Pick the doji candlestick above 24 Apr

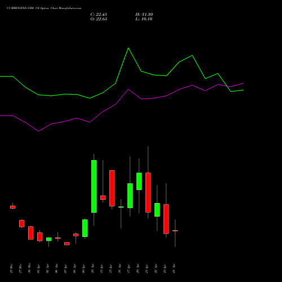click(175, 231)
